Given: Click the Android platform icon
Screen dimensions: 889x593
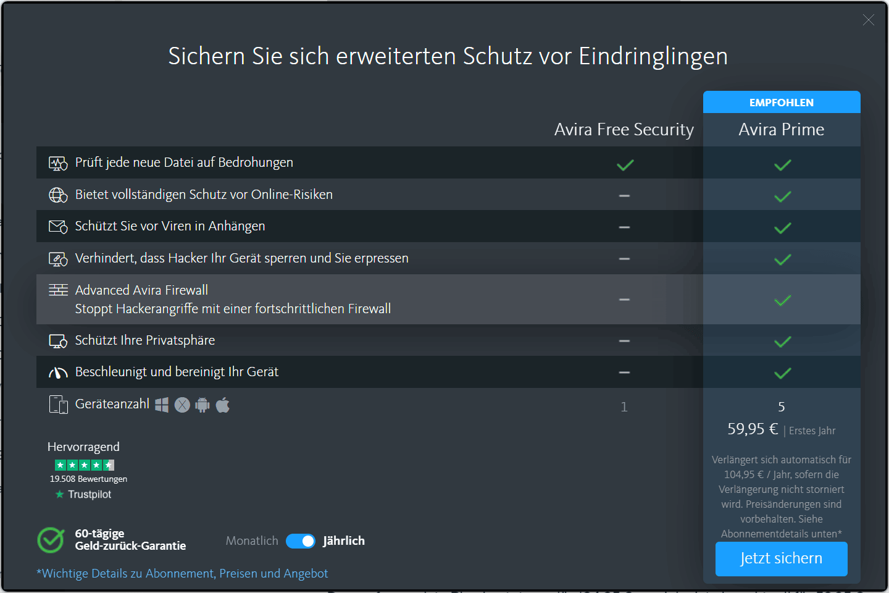Looking at the screenshot, I should coord(202,405).
